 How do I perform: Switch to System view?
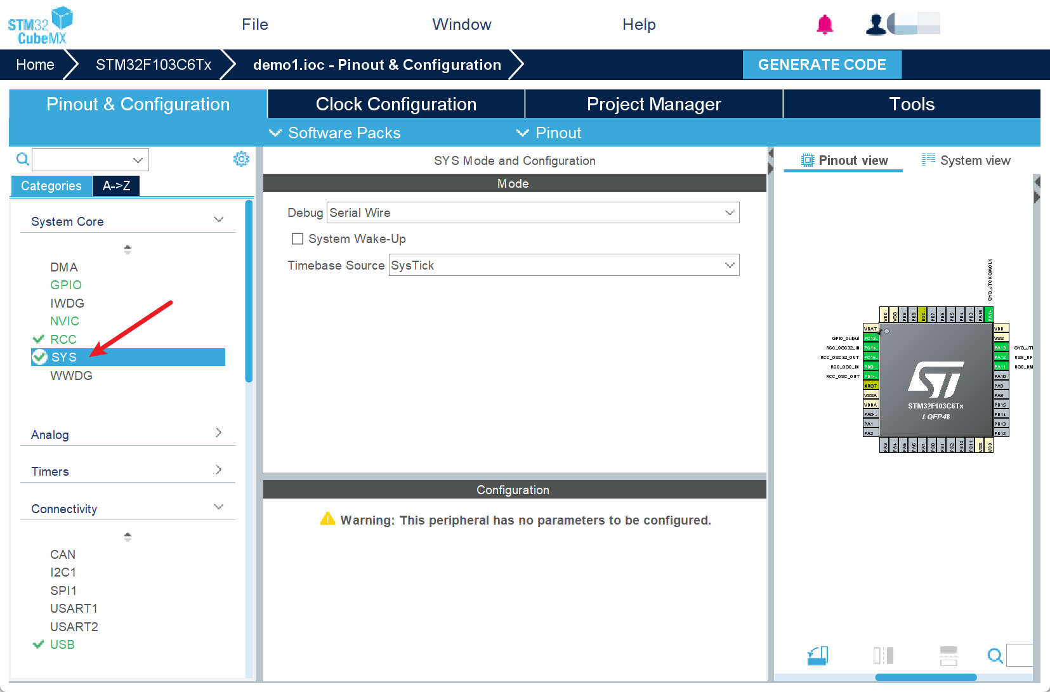[966, 160]
